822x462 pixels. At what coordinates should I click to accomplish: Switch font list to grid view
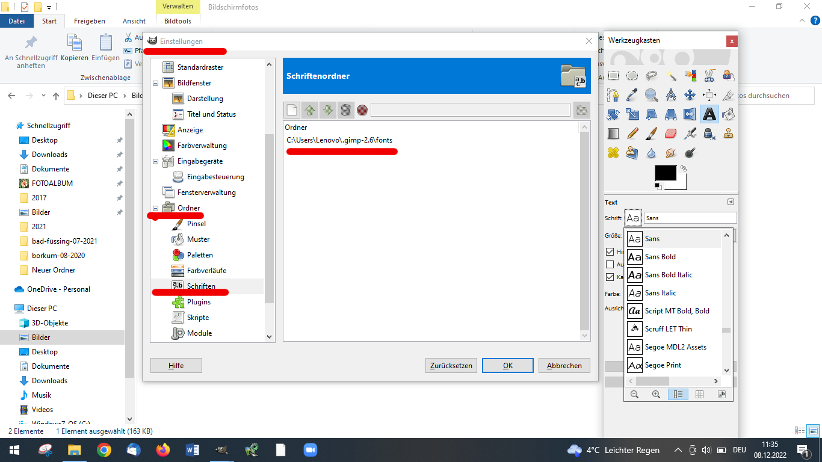pos(699,395)
